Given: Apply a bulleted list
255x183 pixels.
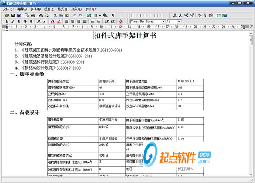Looking at the screenshot, I should tap(93, 21).
